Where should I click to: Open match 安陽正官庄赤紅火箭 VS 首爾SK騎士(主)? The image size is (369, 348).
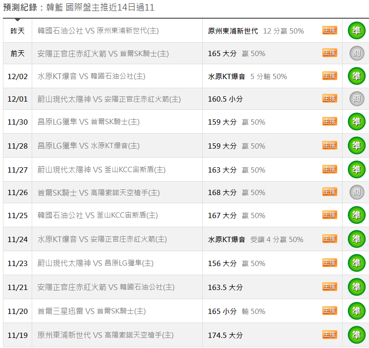pyautogui.click(x=103, y=54)
